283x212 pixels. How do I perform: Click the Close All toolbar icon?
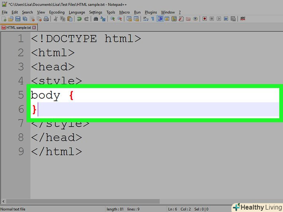click(39, 19)
